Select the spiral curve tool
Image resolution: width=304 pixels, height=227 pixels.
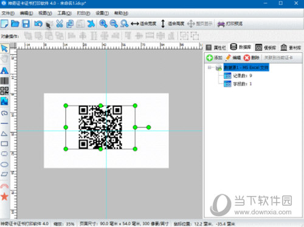tap(4, 113)
